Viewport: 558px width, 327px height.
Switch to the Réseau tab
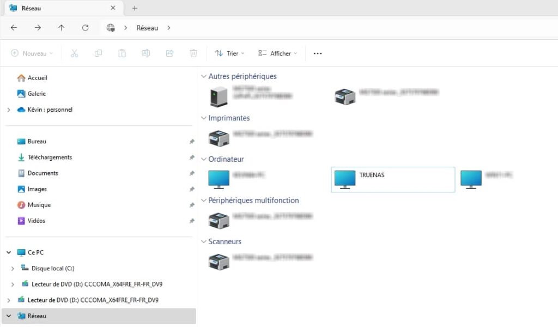pos(30,8)
